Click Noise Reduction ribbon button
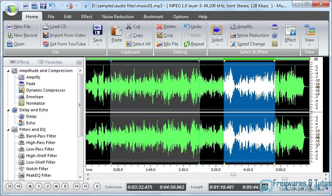The height and width of the screenshot is (196, 332). click(250, 35)
